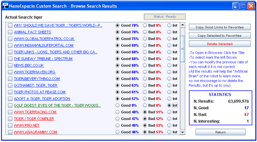
Task: Open GOTHAMIST: TIGER, TIGER link
Action: point(36,85)
